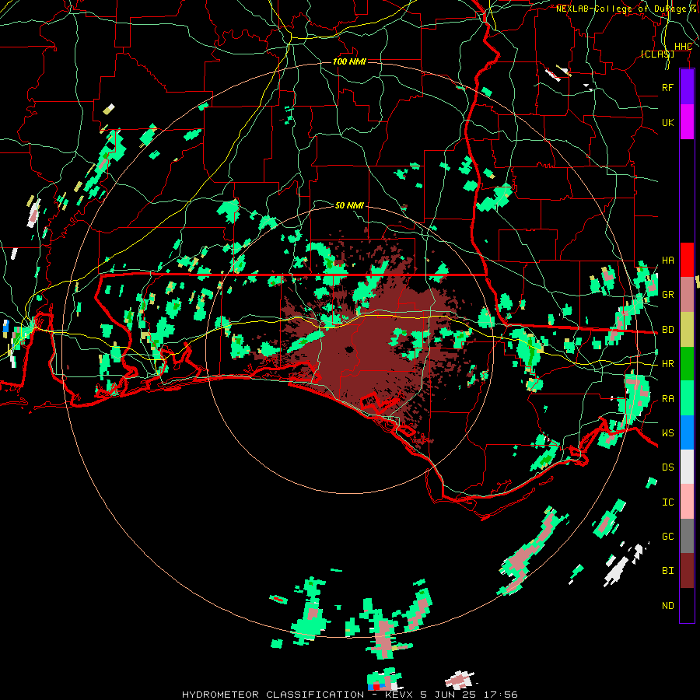This screenshot has width=700, height=700.
Task: Click the IC legend label text
Action: tap(667, 502)
